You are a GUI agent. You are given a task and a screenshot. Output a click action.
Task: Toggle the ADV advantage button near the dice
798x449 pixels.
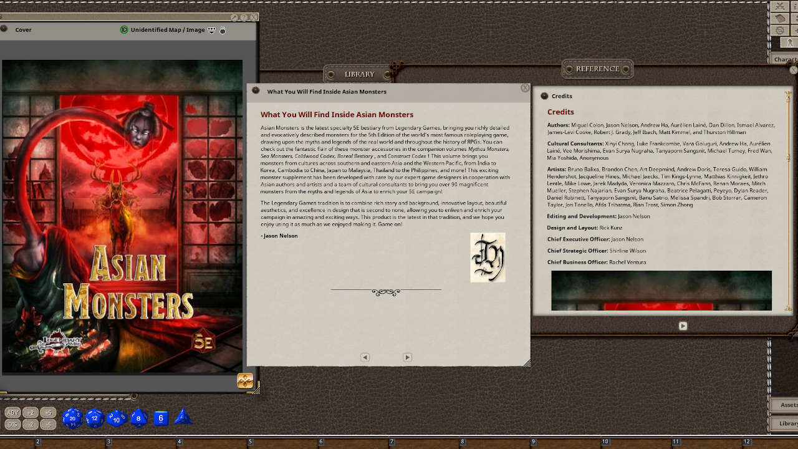pyautogui.click(x=12, y=412)
